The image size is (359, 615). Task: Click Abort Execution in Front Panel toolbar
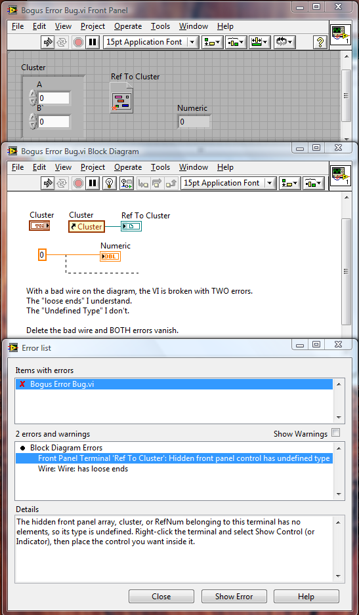(79, 42)
